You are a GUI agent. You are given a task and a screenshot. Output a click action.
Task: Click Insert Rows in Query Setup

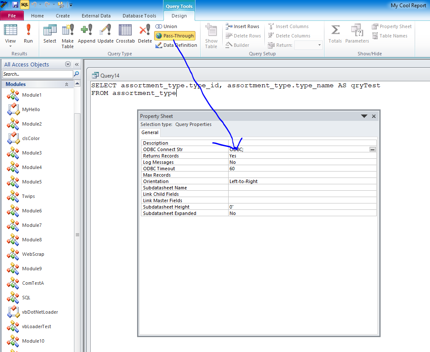tap(242, 26)
